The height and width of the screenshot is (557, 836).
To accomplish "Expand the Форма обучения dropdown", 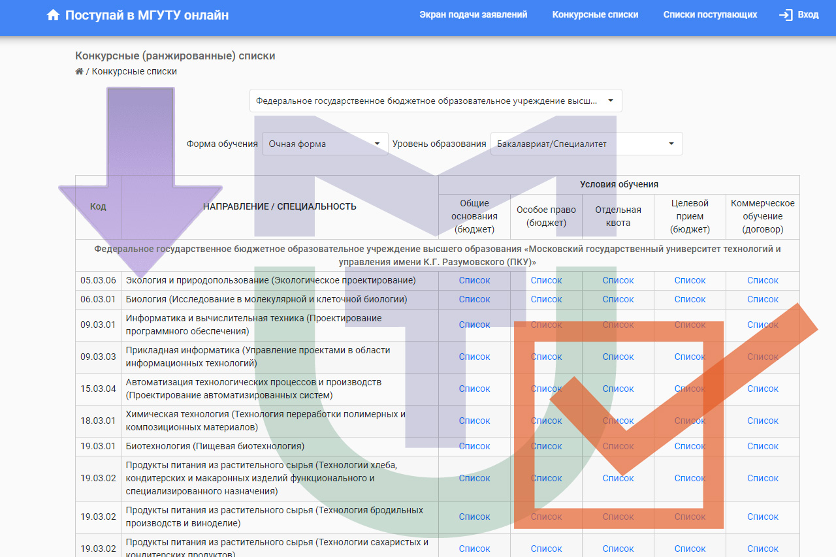I will pyautogui.click(x=325, y=144).
